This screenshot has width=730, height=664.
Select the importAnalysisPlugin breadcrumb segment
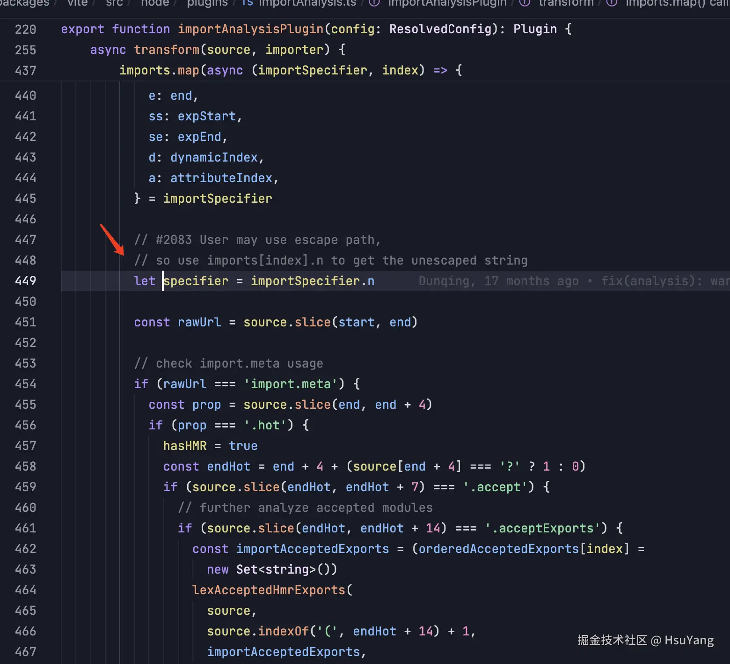click(x=447, y=3)
